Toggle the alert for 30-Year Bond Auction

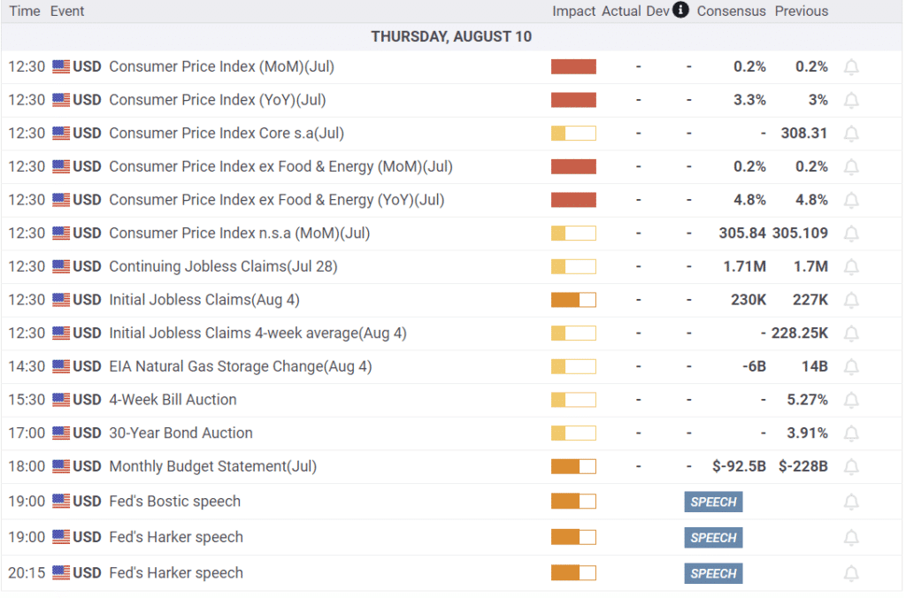pyautogui.click(x=851, y=433)
